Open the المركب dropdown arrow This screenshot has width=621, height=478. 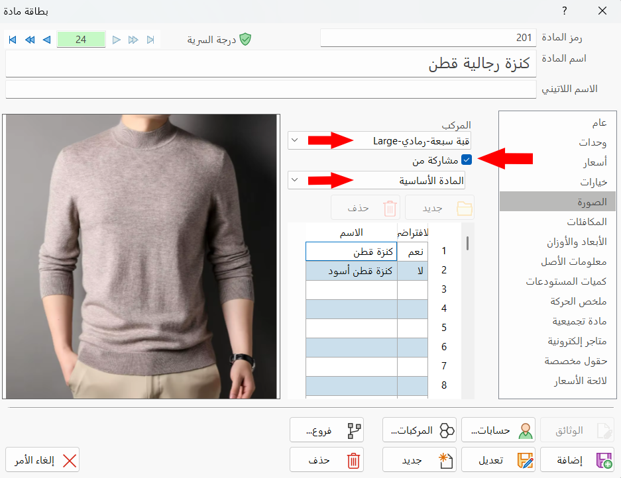295,140
